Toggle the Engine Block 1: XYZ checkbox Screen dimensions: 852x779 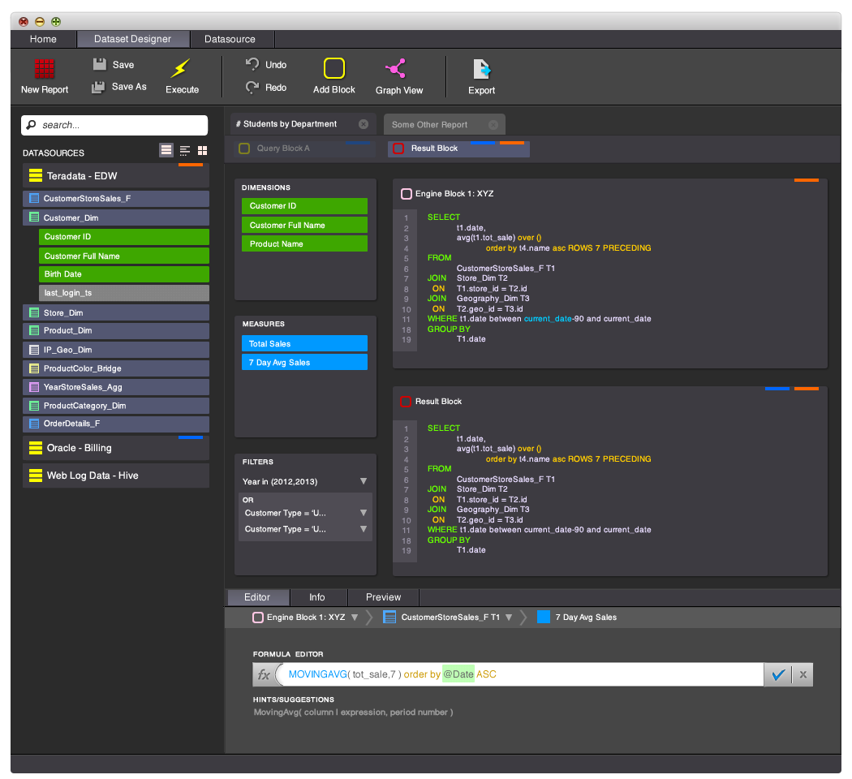tap(407, 194)
